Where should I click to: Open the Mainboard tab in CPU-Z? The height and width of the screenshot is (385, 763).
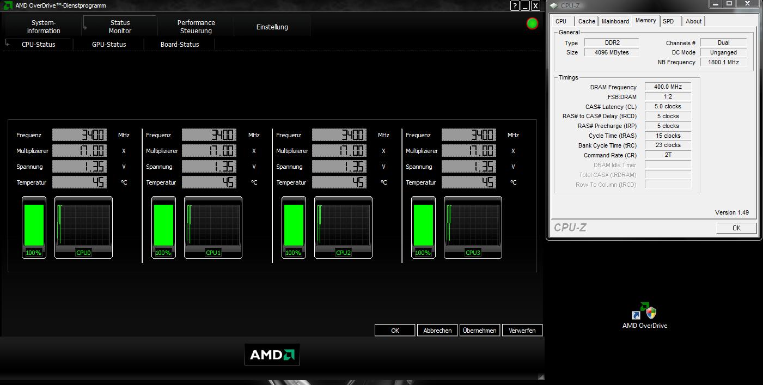615,21
